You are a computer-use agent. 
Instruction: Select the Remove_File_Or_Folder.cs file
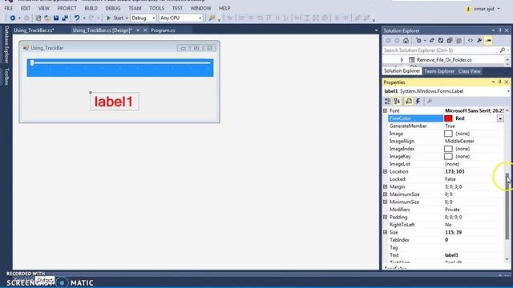pyautogui.click(x=444, y=60)
